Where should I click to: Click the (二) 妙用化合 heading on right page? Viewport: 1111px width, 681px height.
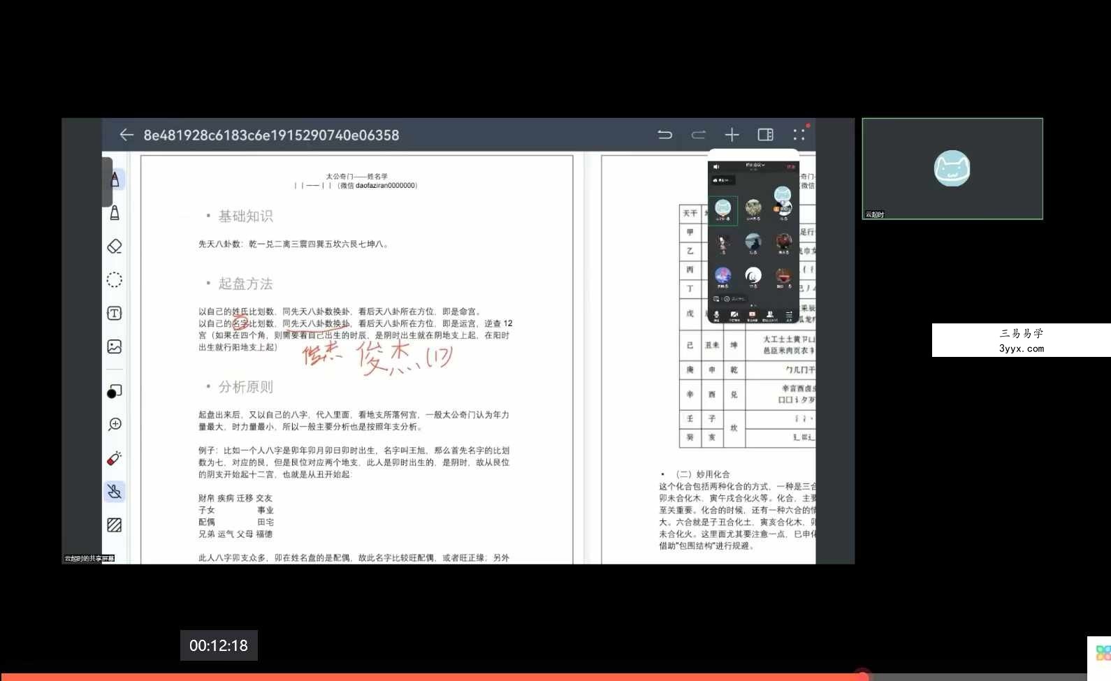tap(702, 474)
